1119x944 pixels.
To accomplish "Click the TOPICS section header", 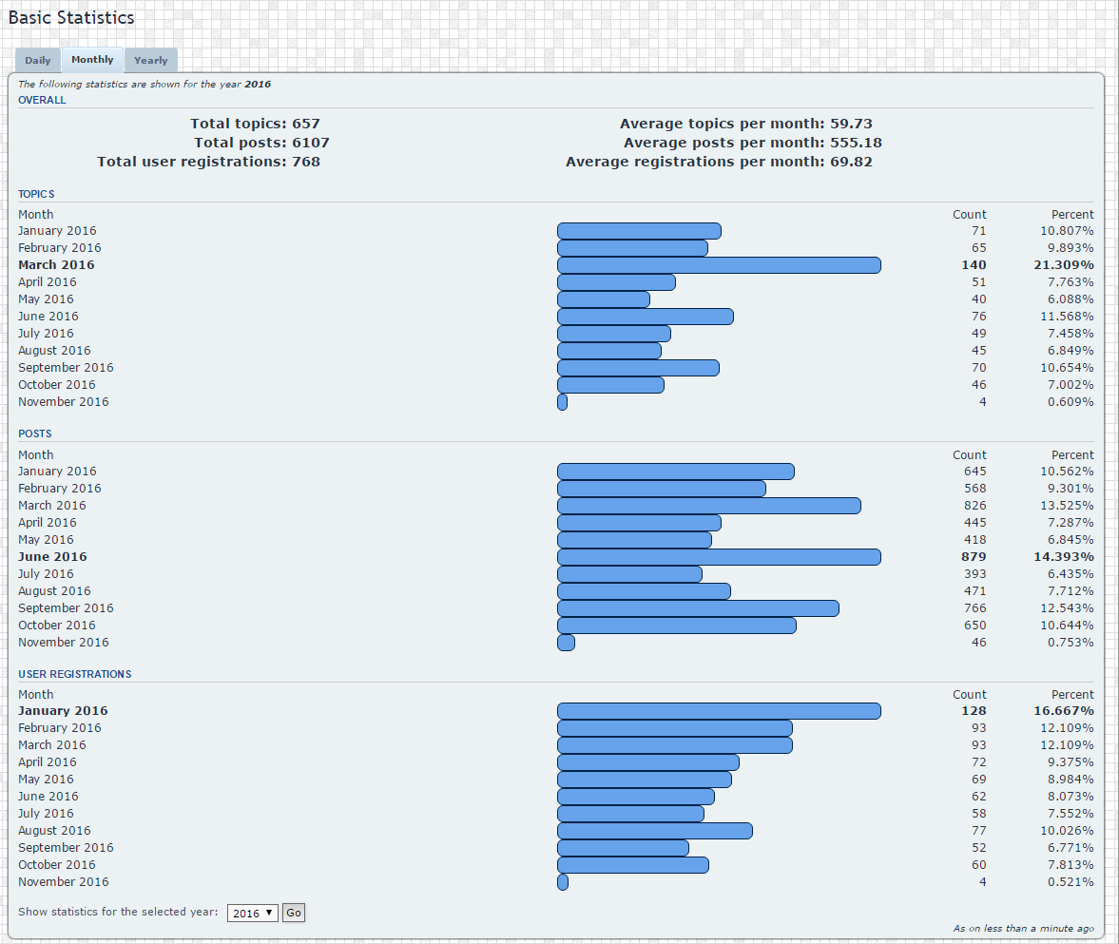I will click(36, 194).
